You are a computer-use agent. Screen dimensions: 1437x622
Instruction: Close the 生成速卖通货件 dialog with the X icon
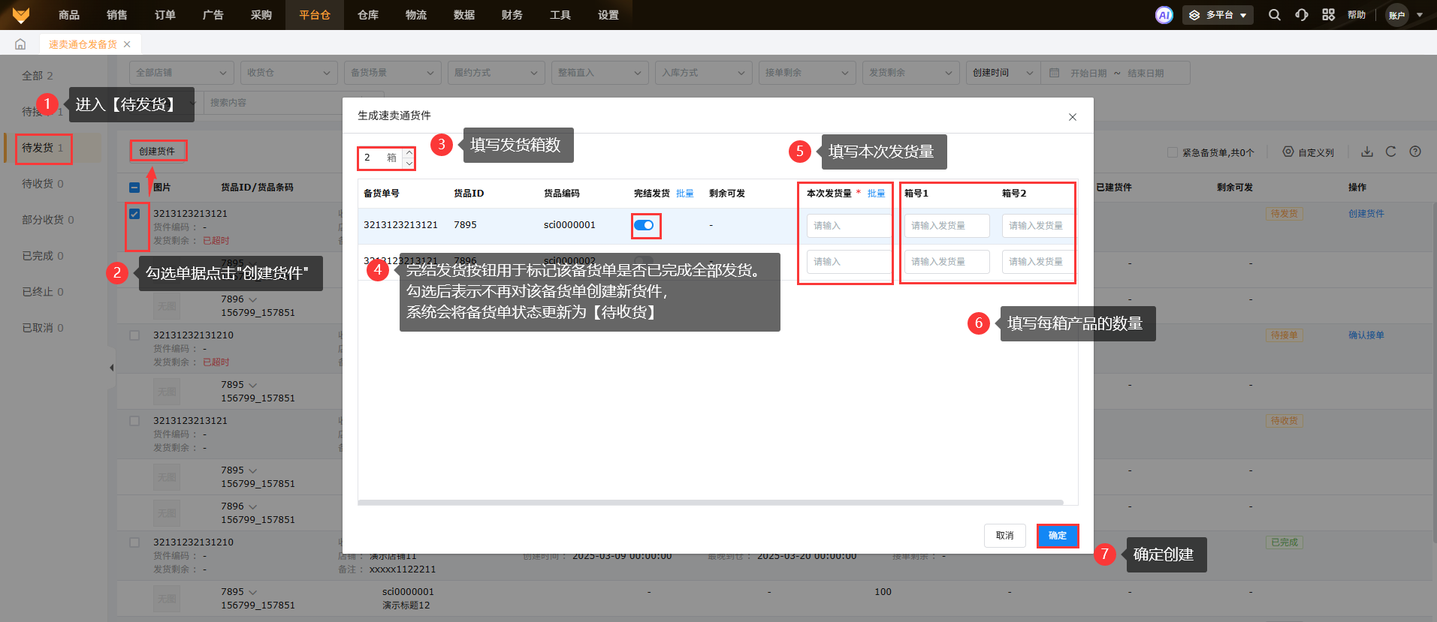point(1072,117)
